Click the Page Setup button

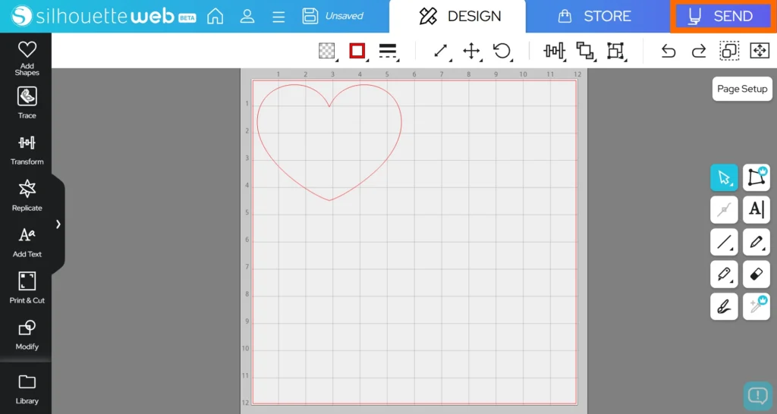pyautogui.click(x=742, y=89)
